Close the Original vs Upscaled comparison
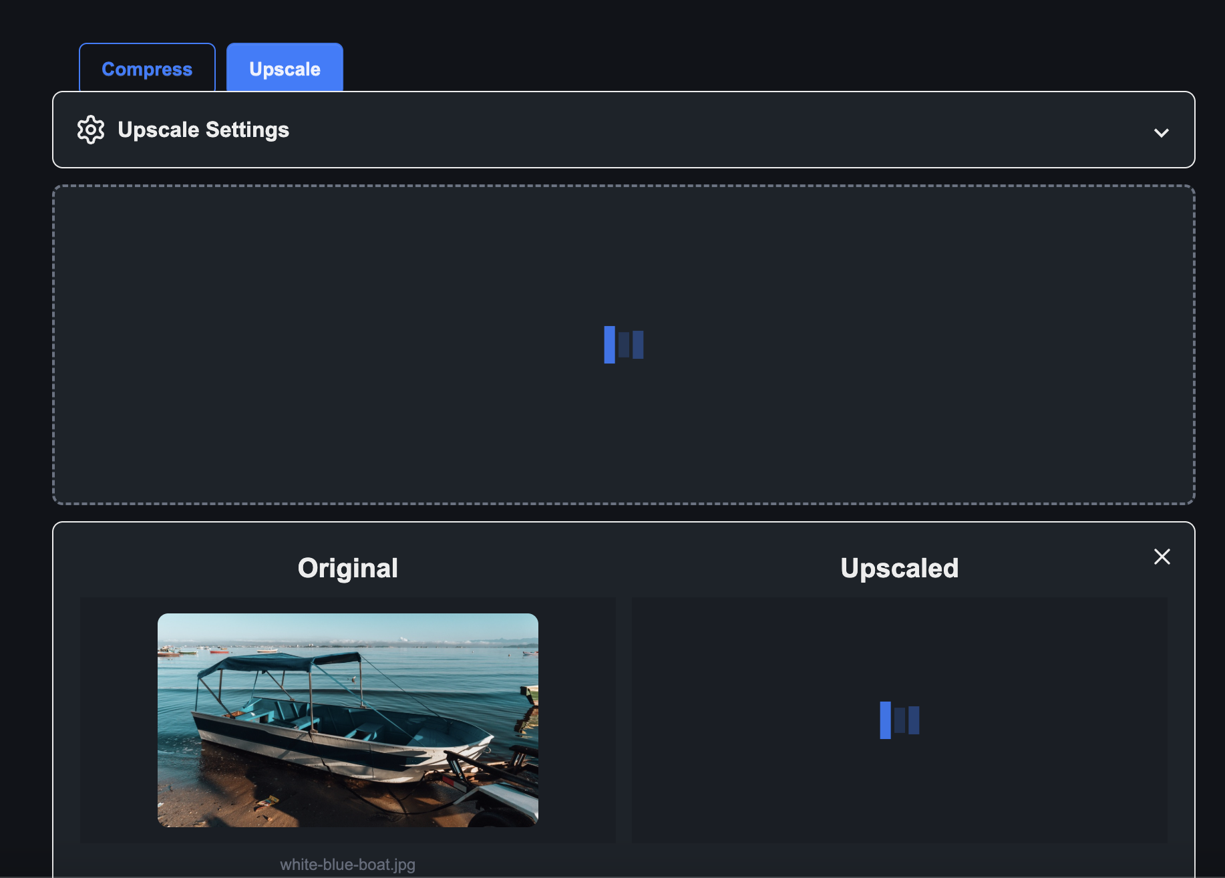 pos(1162,557)
